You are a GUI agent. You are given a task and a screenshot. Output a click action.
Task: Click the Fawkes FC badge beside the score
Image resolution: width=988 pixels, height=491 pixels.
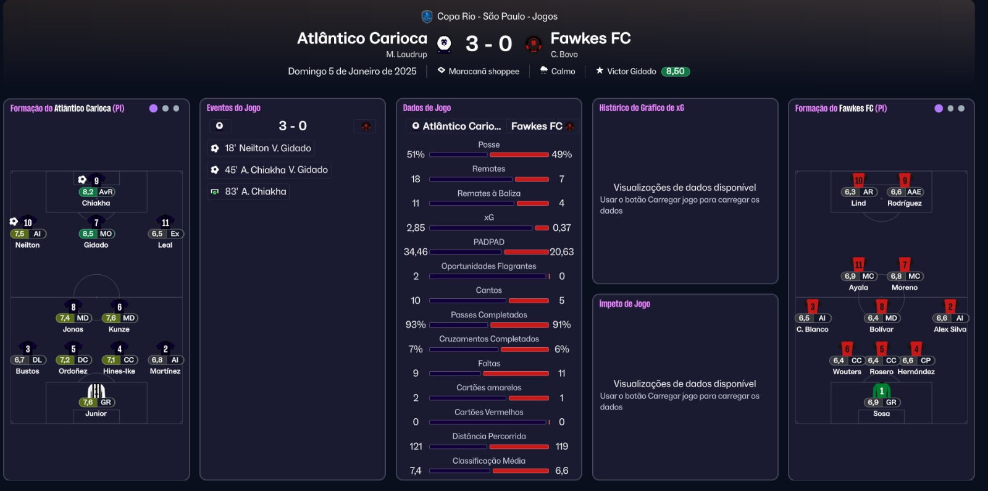pos(533,44)
